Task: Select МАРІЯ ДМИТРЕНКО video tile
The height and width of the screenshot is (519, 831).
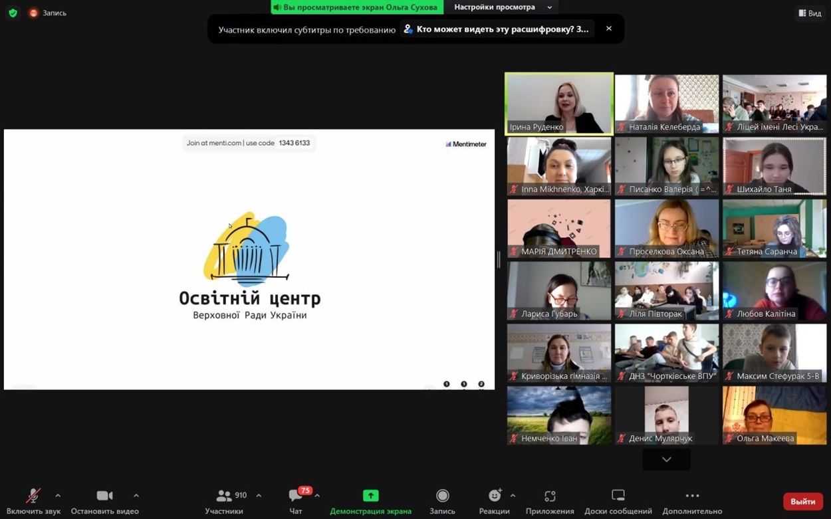Action: [x=559, y=229]
